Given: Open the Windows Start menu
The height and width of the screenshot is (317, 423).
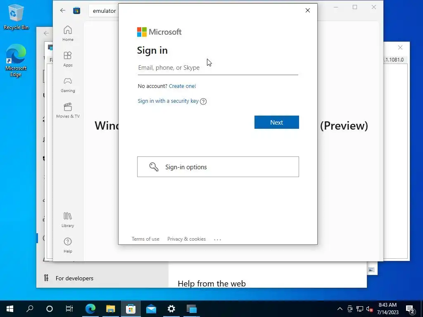Looking at the screenshot, I should coord(10,309).
